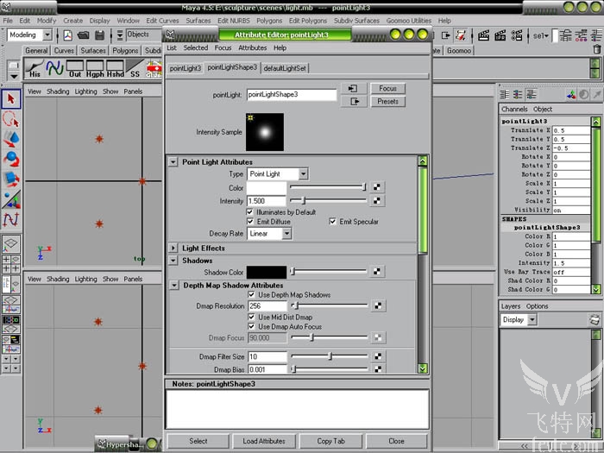Image resolution: width=604 pixels, height=453 pixels.
Task: Collapse the Shadows section
Action: tap(173, 261)
